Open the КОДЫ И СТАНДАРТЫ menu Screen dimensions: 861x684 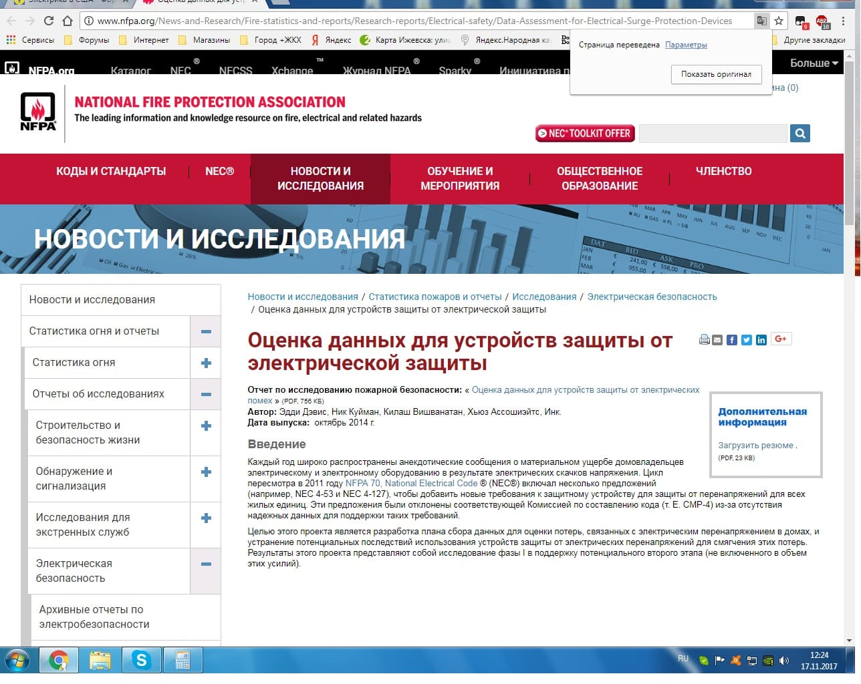(111, 172)
